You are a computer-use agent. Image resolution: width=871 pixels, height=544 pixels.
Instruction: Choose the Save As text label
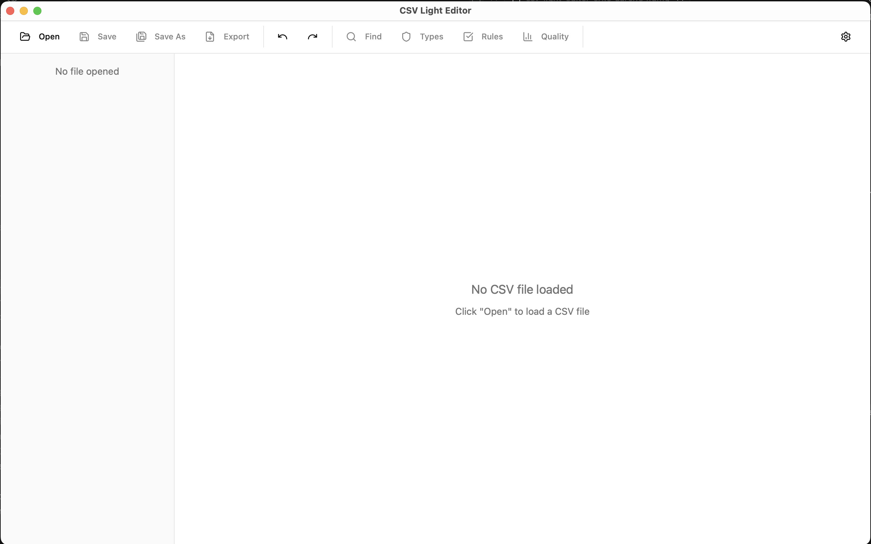click(x=170, y=37)
